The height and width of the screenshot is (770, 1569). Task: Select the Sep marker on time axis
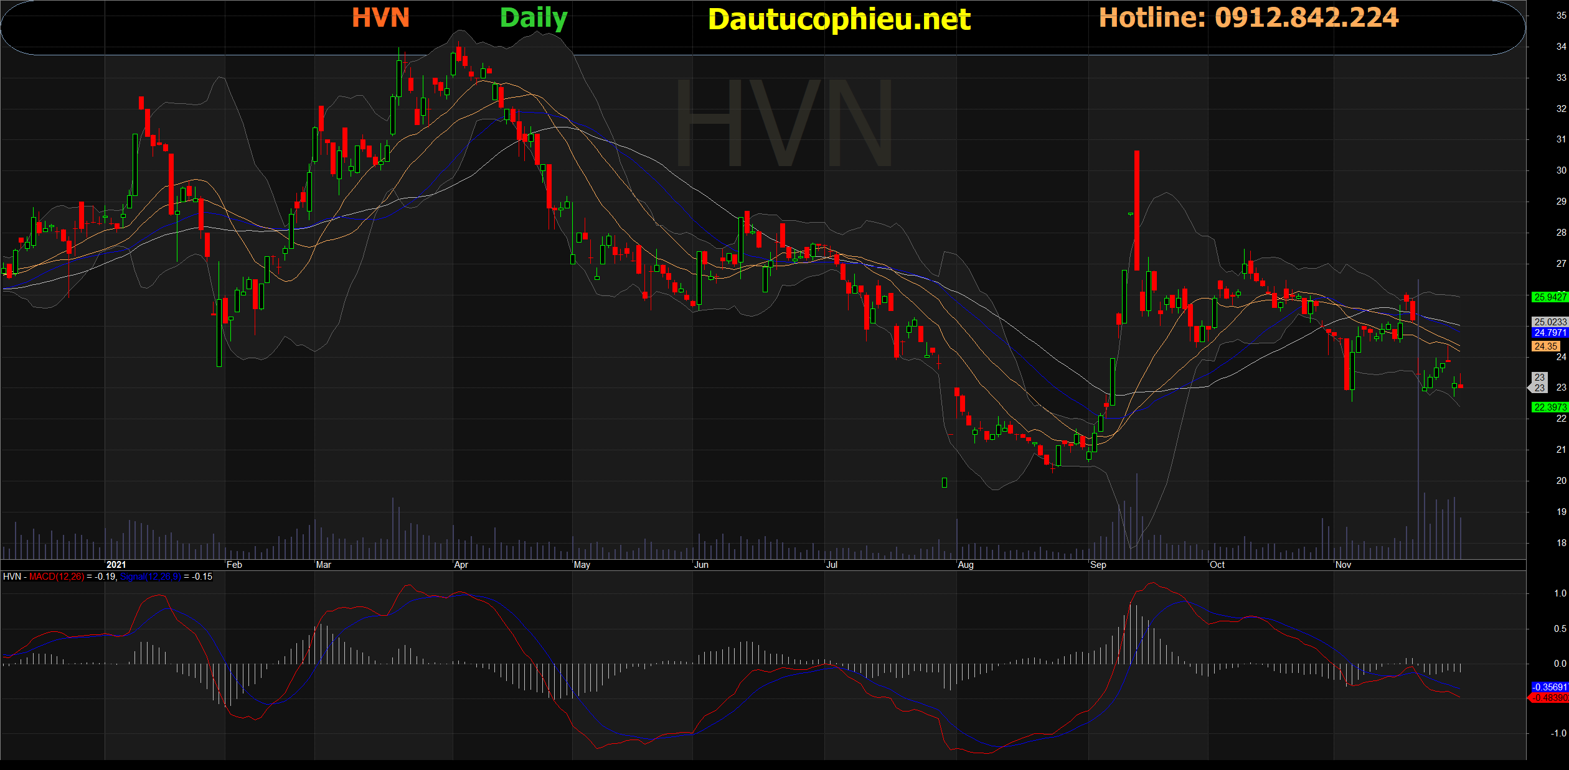(x=1098, y=565)
